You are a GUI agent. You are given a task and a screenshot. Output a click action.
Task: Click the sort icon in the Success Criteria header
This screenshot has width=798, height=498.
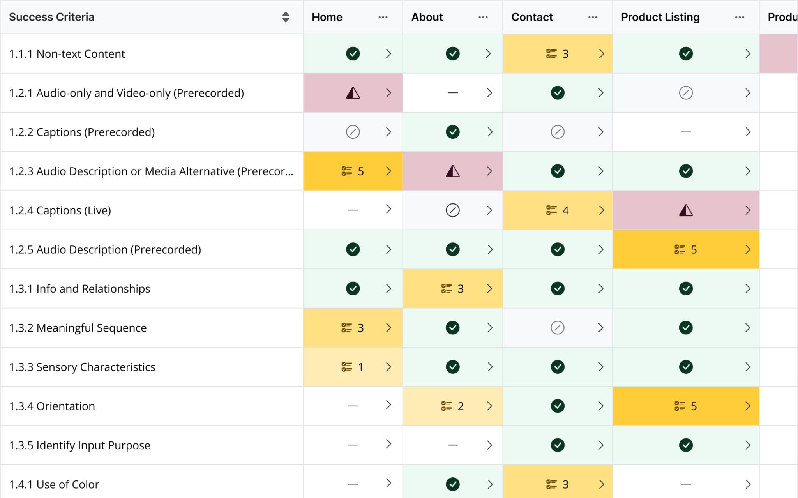pos(286,17)
